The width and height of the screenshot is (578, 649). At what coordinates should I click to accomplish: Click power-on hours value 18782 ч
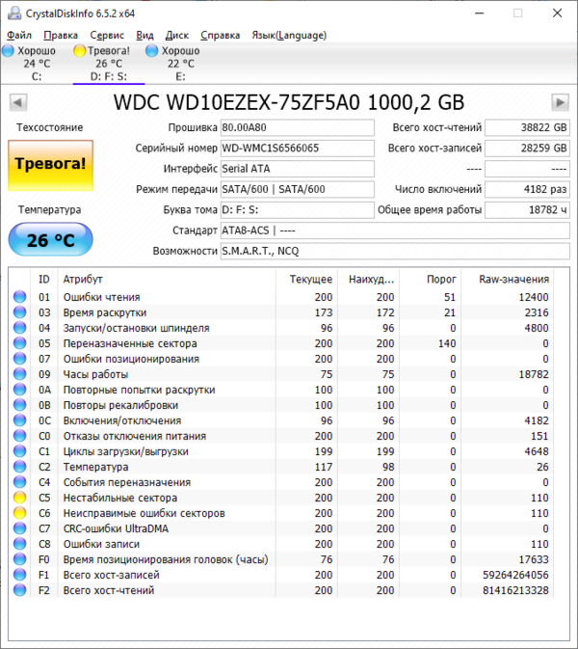[527, 210]
